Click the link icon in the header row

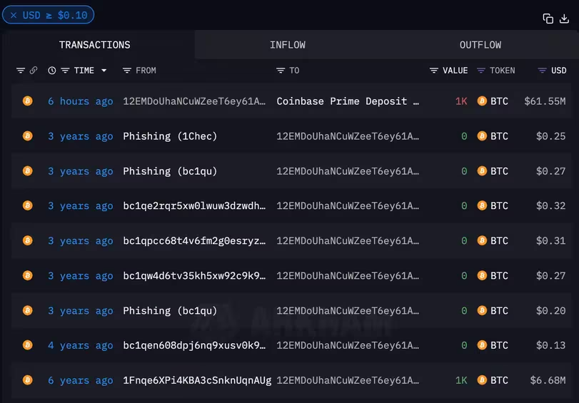pyautogui.click(x=33, y=71)
